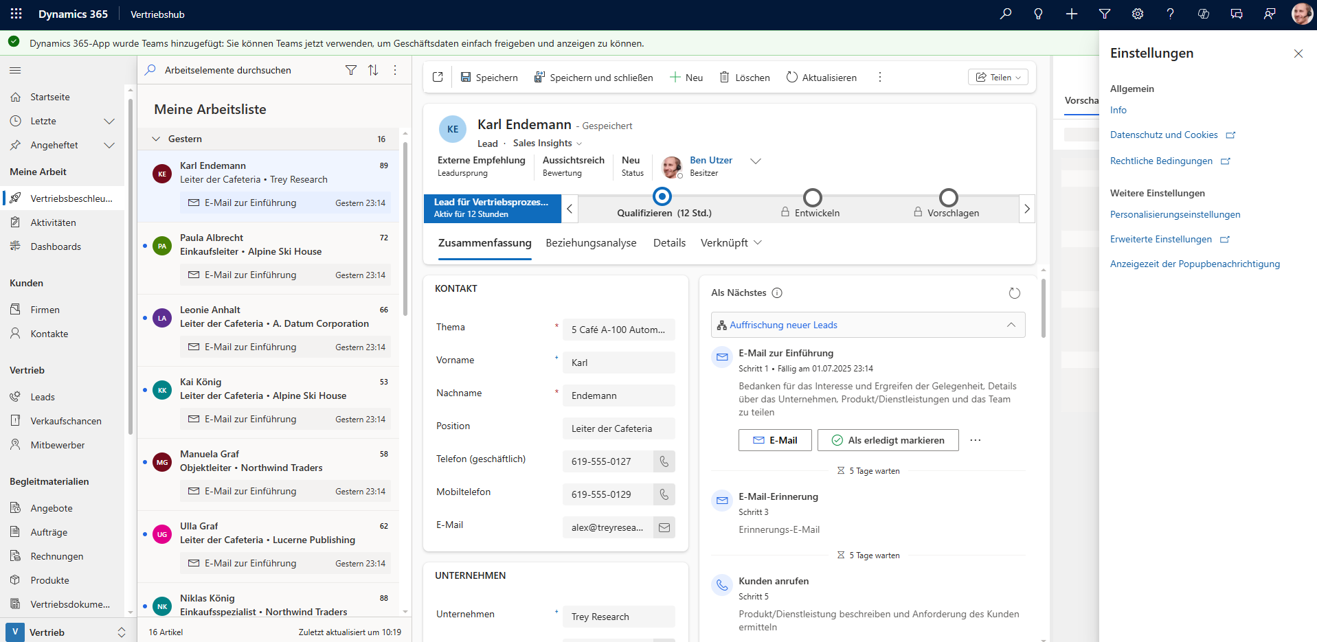This screenshot has width=1317, height=642.
Task: Select the Qualifizieren stage circle
Action: click(x=662, y=197)
